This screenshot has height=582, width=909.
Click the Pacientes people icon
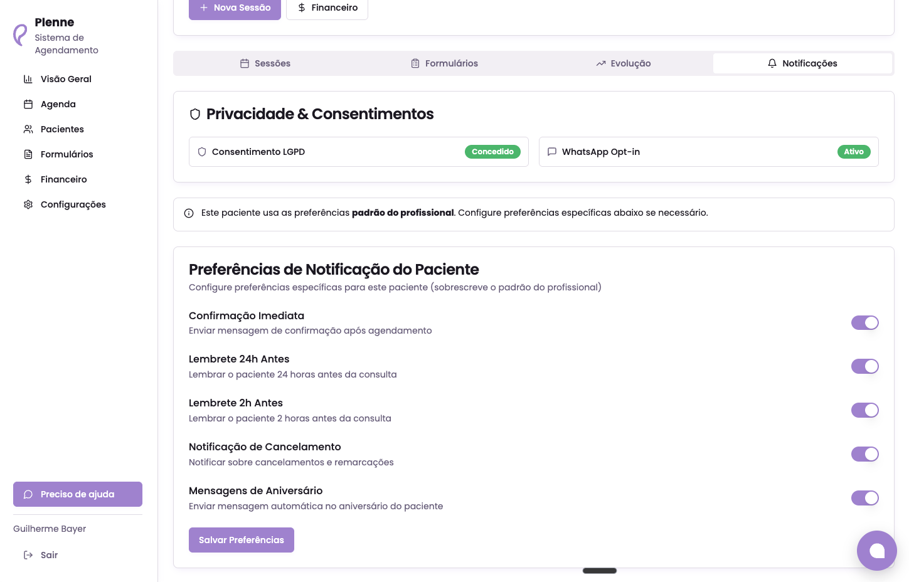click(28, 129)
